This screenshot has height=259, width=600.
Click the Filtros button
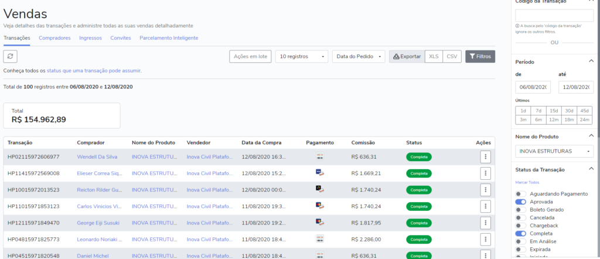(480, 56)
